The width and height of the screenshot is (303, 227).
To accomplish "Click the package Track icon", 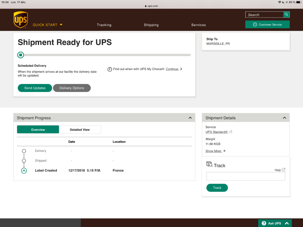I will [209, 164].
